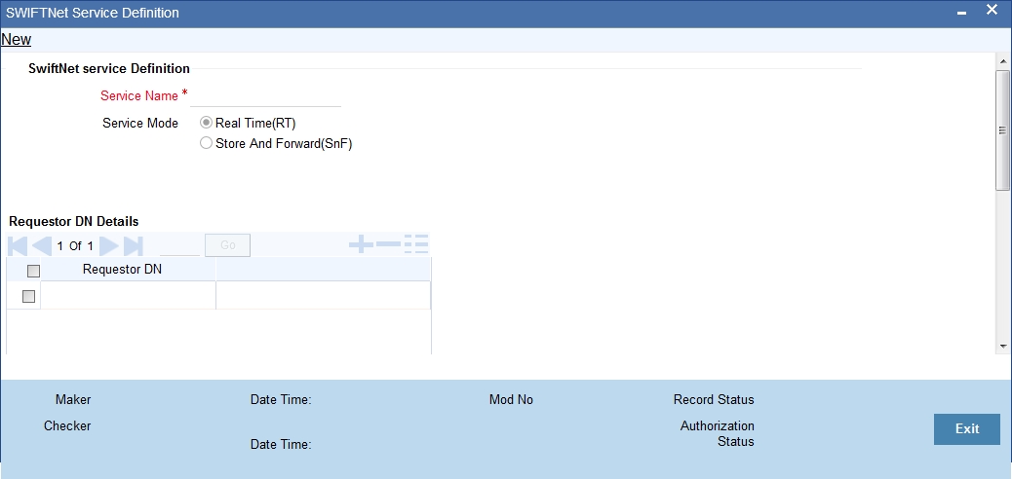Focus the Service Name input field

click(265, 96)
